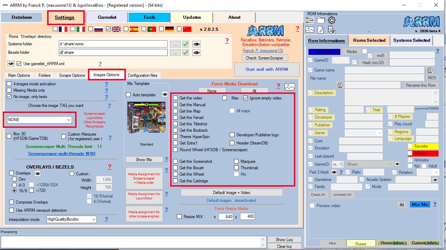Click the edit document pencil icon
The width and height of the screenshot is (446, 250).
321,29
